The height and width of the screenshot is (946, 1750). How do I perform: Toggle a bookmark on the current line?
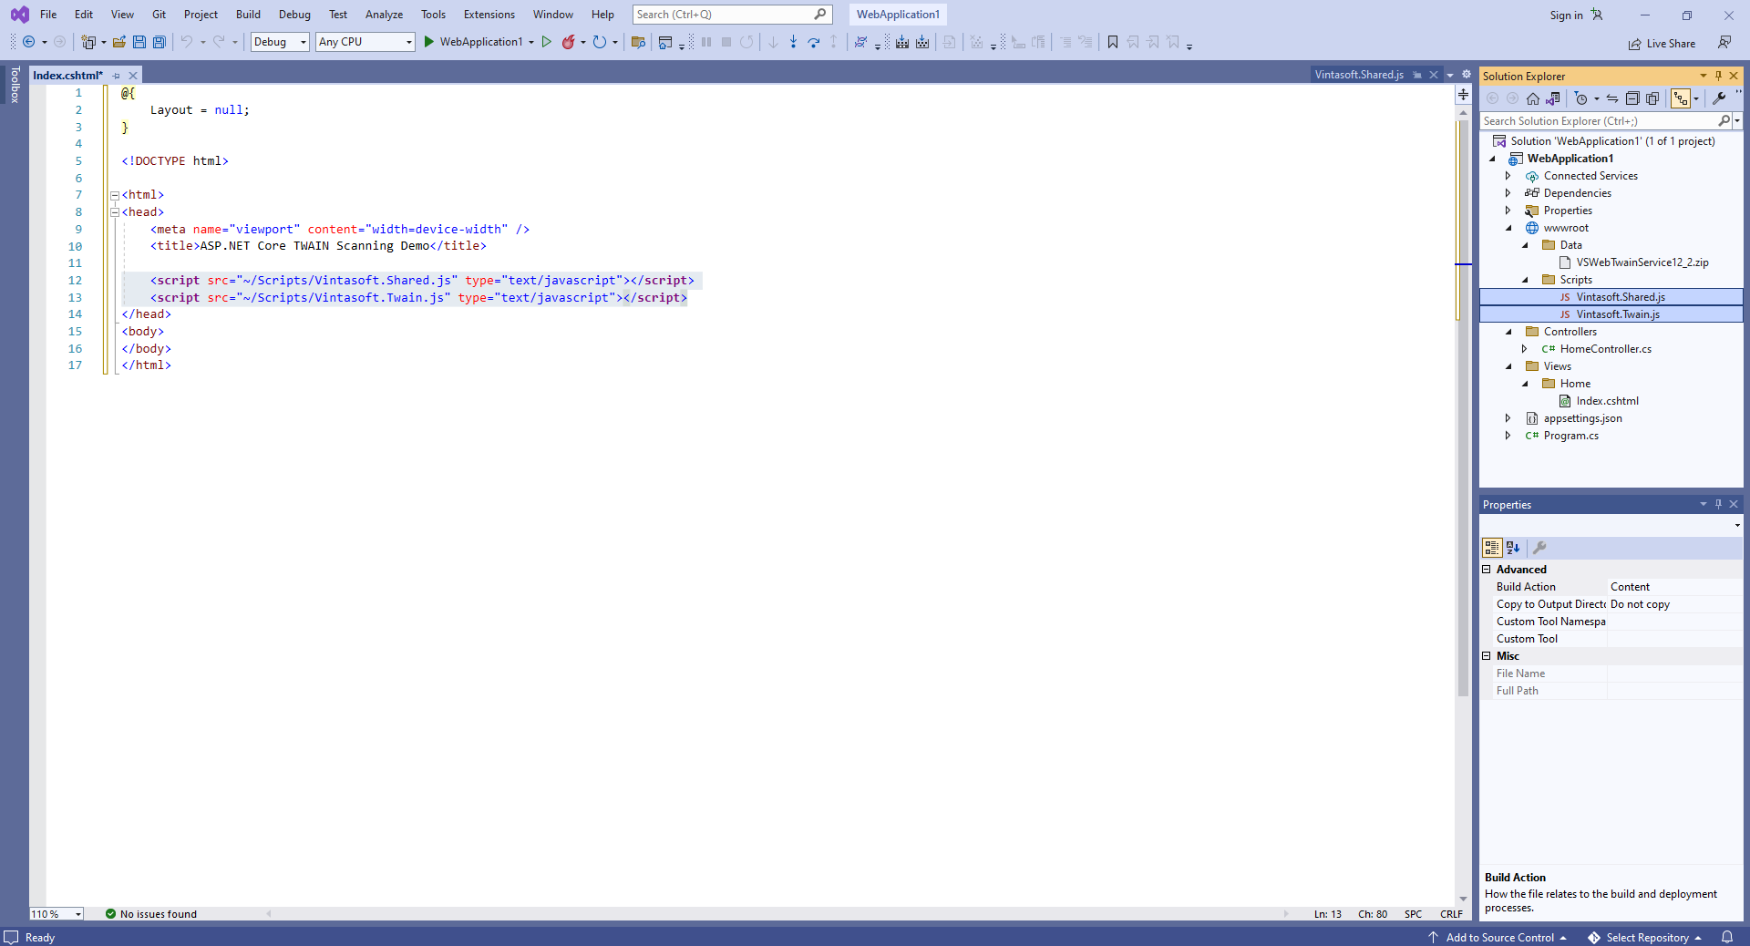tap(1112, 42)
